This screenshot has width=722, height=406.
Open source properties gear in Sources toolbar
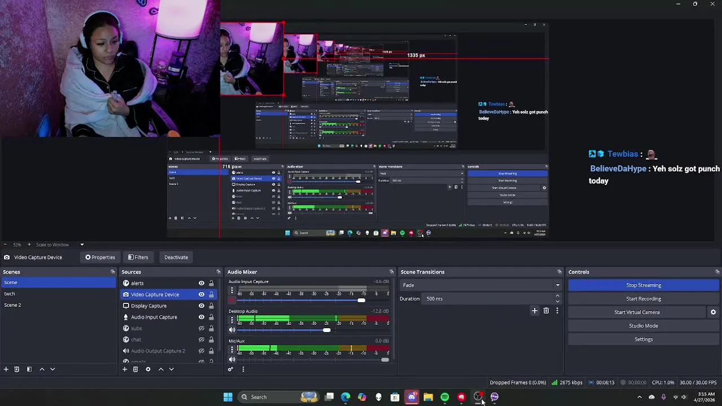coord(148,369)
